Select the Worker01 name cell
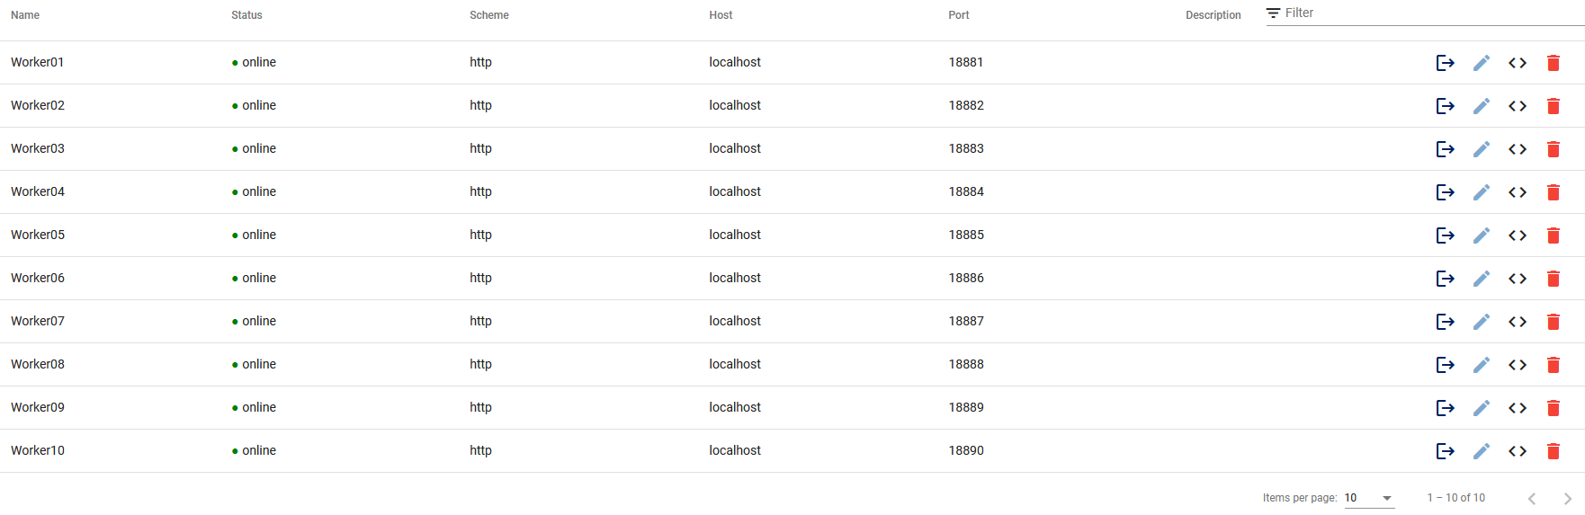Image resolution: width=1585 pixels, height=515 pixels. click(x=38, y=63)
